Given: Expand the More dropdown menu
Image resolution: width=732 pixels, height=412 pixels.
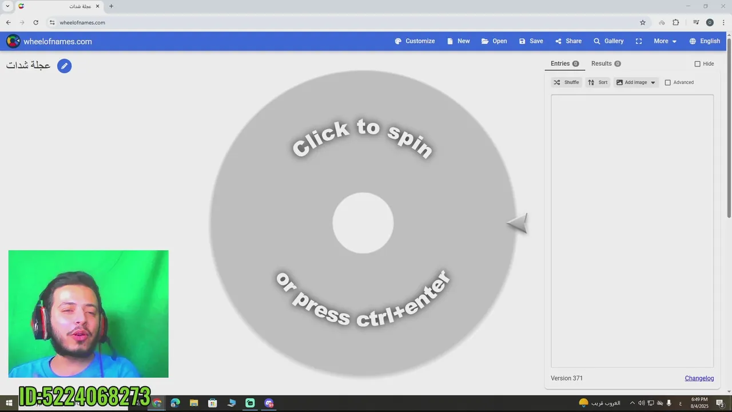Looking at the screenshot, I should (x=665, y=41).
